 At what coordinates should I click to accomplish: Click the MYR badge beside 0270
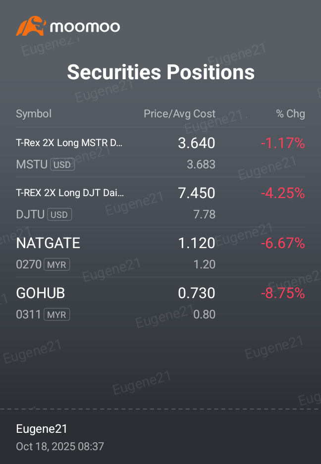tap(57, 264)
